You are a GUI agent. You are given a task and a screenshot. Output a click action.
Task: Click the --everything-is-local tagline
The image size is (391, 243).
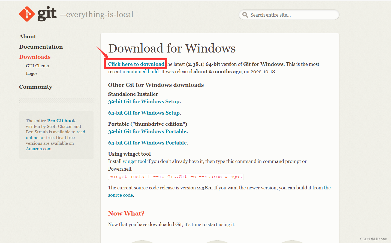point(97,14)
